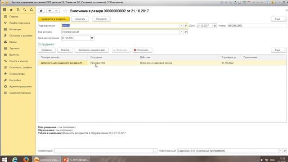
Task: Select the Включить в кадровый резерв cell
Action: pyautogui.click(x=178, y=63)
